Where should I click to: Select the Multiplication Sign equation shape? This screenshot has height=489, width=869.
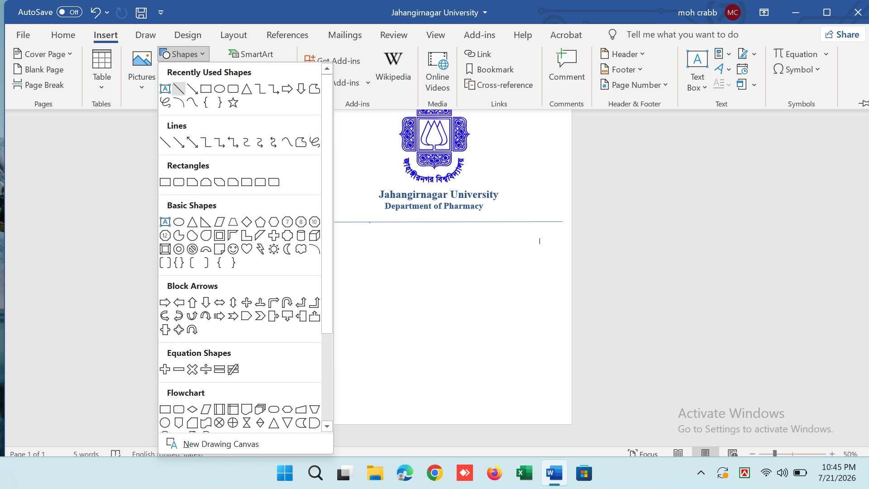[x=192, y=369]
